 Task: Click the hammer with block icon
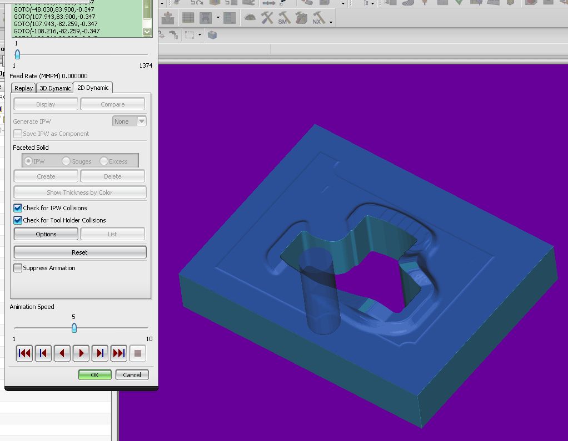click(x=301, y=18)
